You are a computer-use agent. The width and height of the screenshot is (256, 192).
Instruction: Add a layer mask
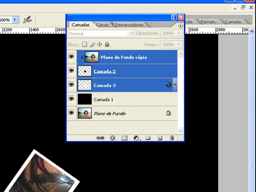tap(124, 138)
